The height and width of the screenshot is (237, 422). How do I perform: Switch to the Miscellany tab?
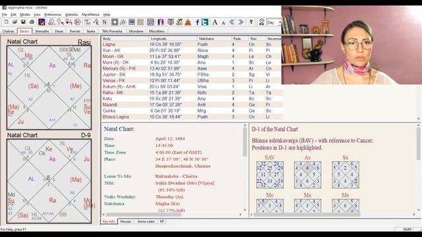157,31
